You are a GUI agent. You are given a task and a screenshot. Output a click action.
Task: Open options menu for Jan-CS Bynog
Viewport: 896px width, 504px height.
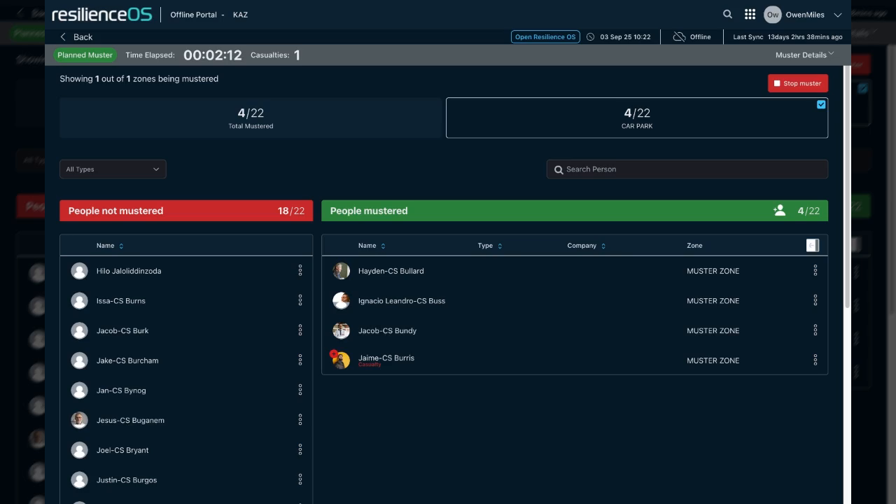tap(300, 390)
